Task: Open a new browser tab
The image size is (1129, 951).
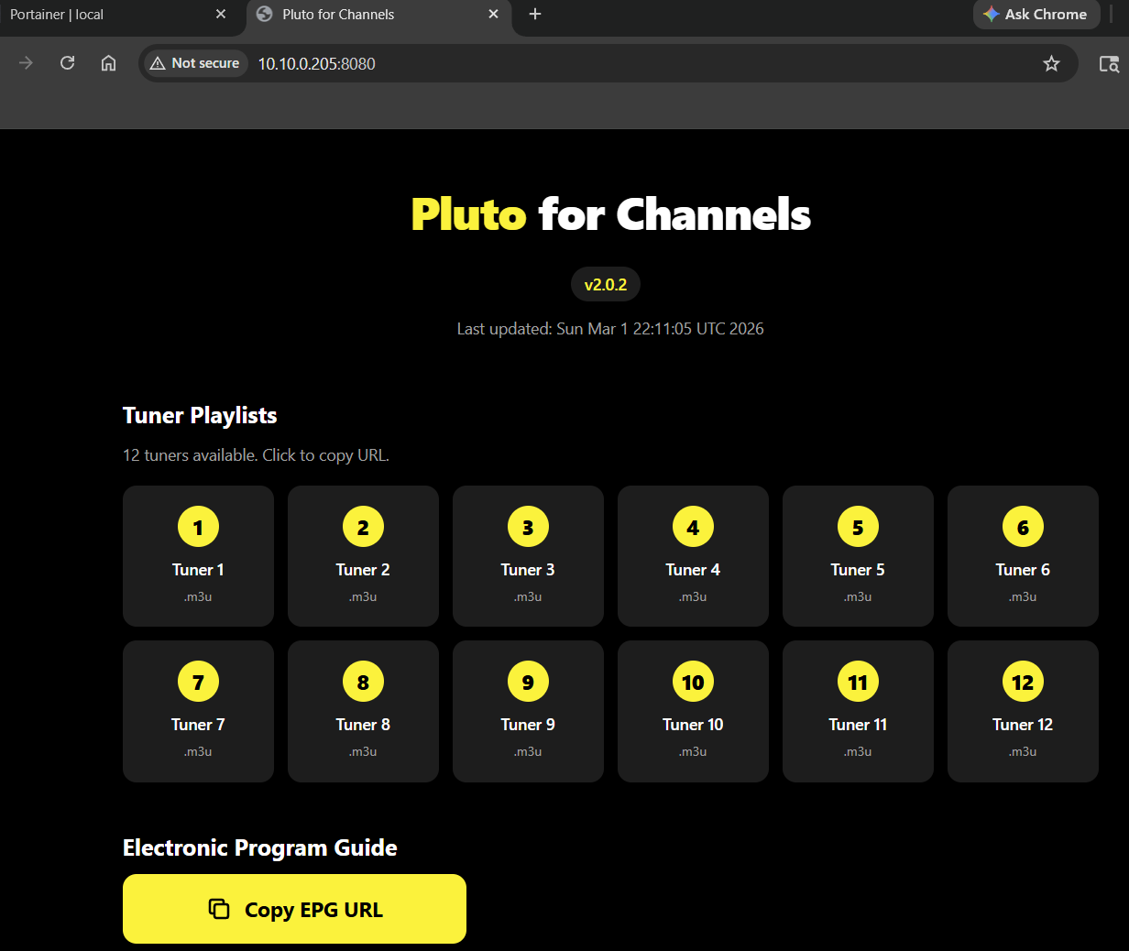Action: (535, 14)
